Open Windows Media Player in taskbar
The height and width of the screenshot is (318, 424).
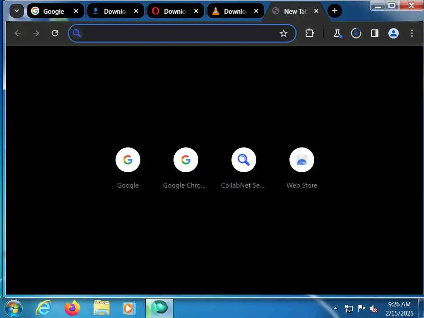tap(128, 308)
